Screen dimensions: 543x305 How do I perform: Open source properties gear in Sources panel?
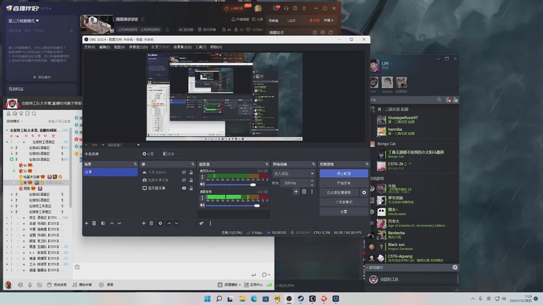coord(160,224)
